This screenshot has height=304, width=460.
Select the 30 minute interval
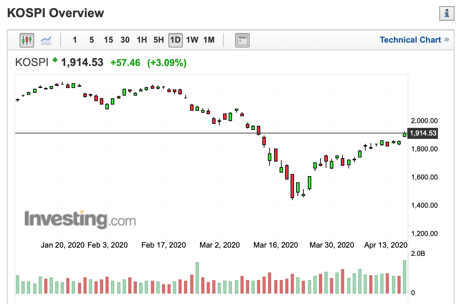(x=125, y=40)
